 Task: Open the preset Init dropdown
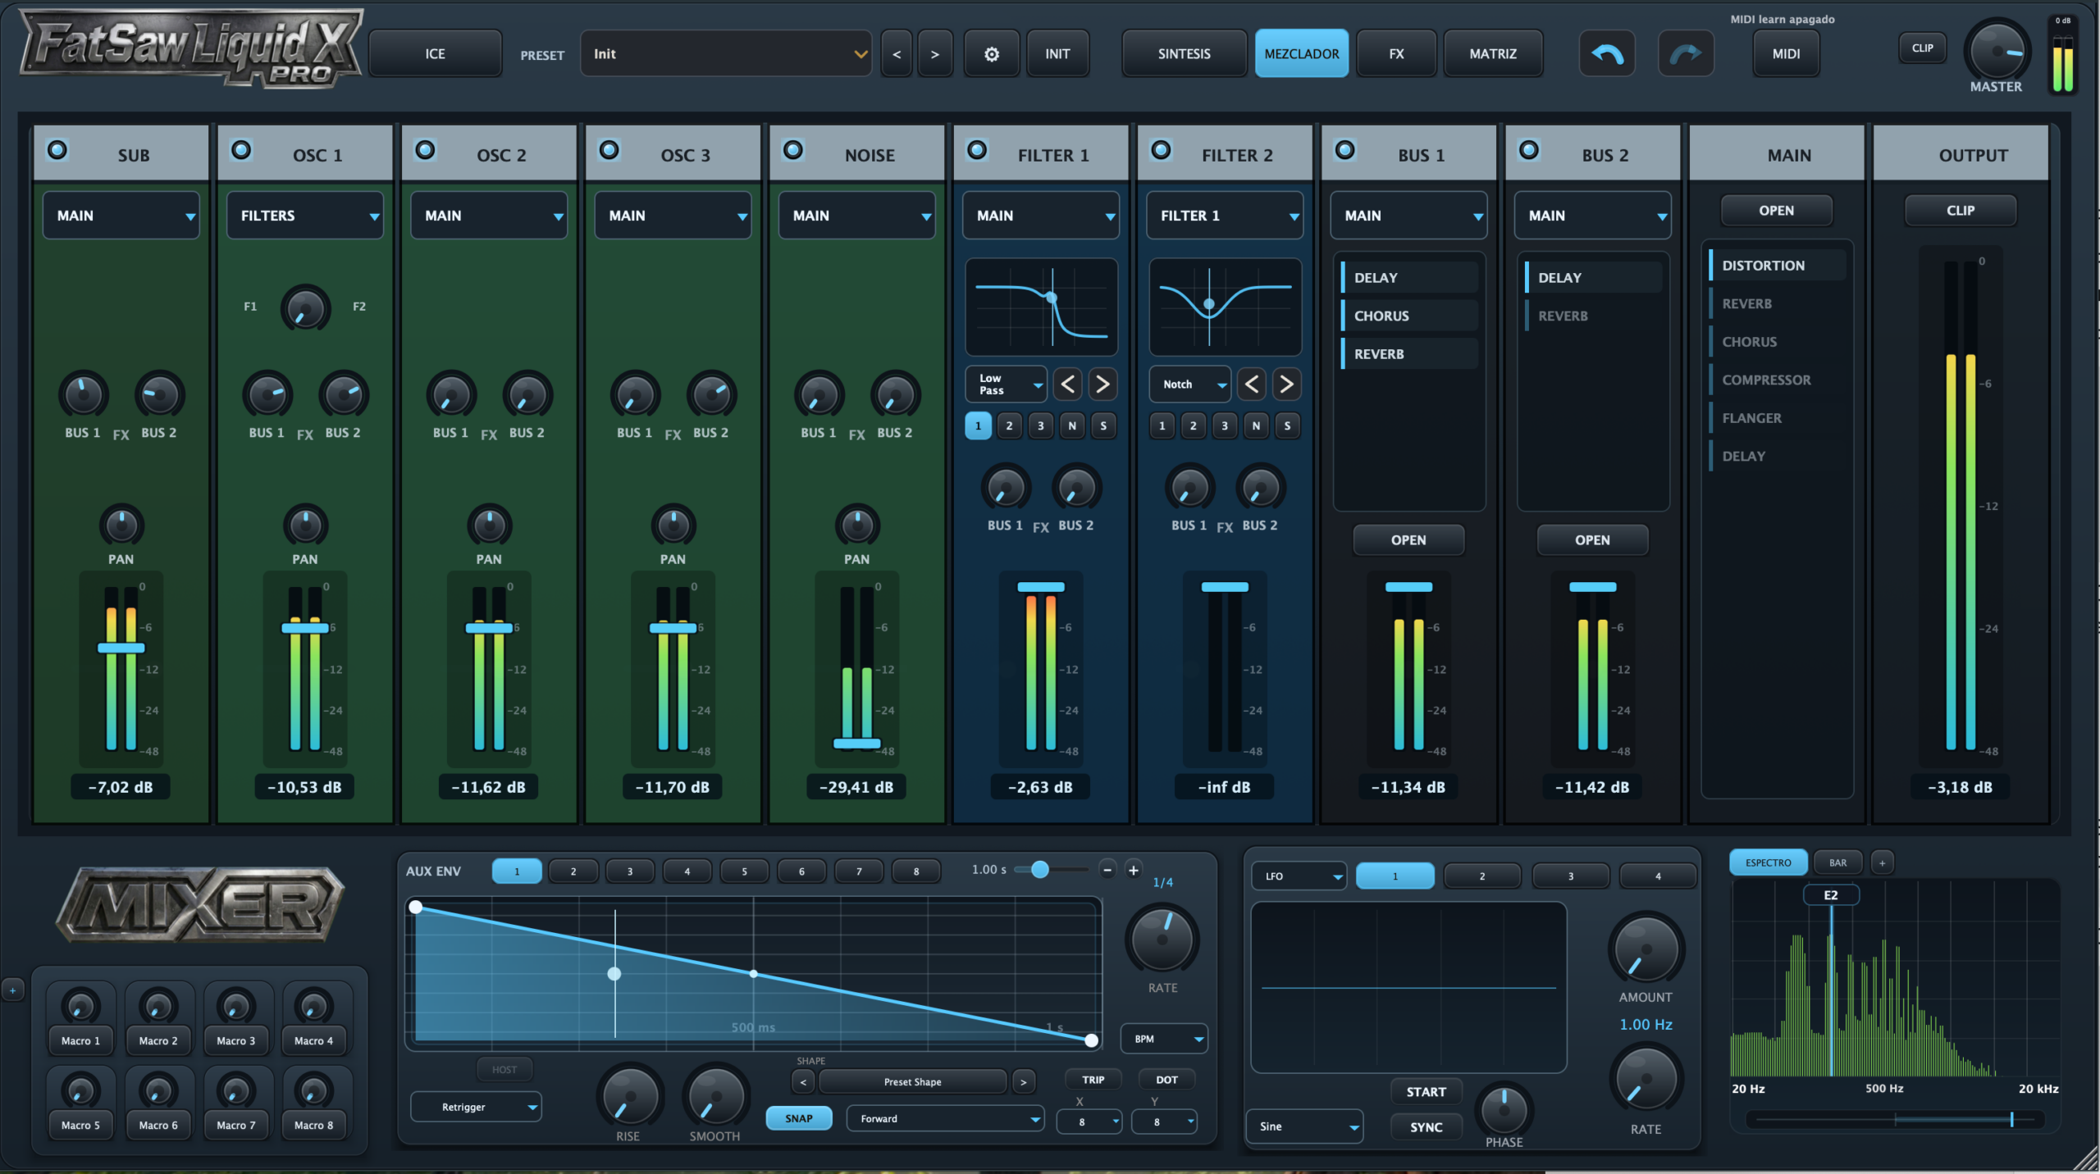(725, 54)
